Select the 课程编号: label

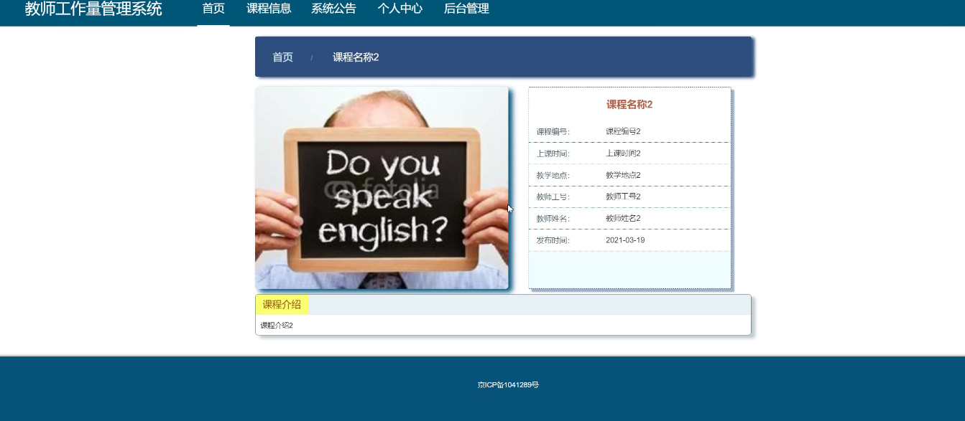tap(553, 132)
